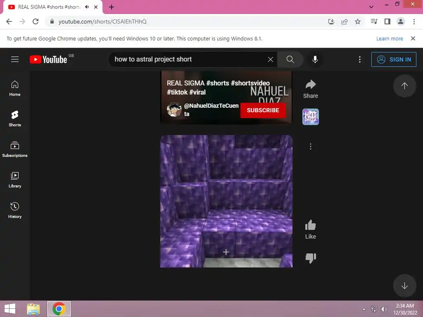423x317 pixels.
Task: Open Library from the sidebar
Action: point(15,180)
